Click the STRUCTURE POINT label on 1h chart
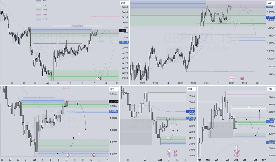 [77, 26]
